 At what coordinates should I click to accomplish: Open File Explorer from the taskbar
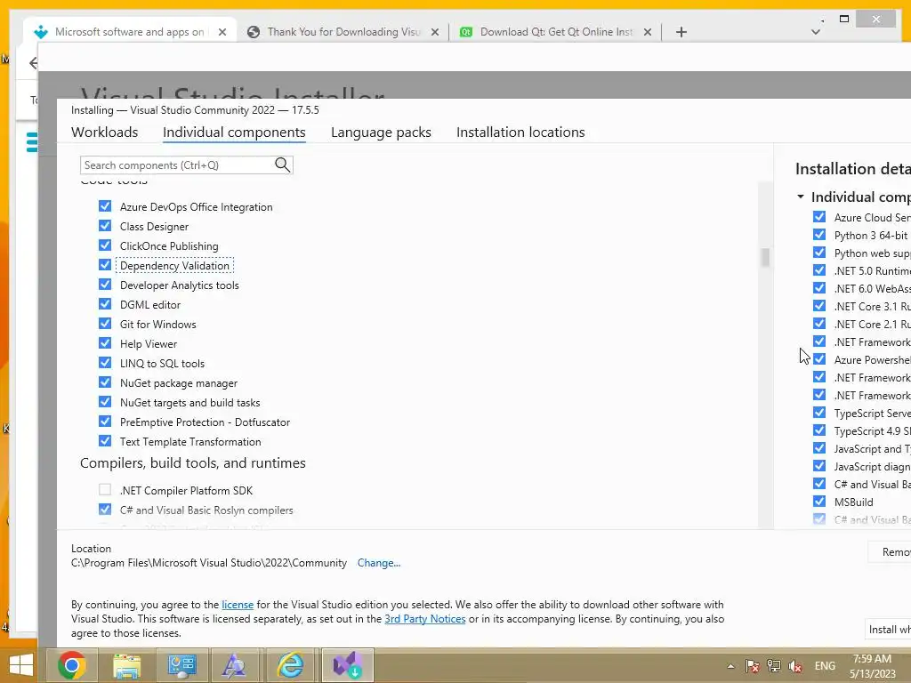(126, 665)
